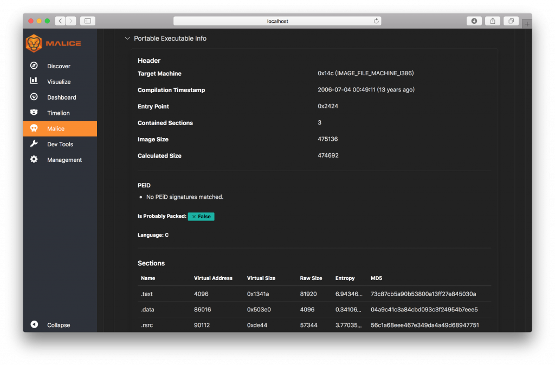
Task: Add a new browser tab
Action: pos(527,24)
